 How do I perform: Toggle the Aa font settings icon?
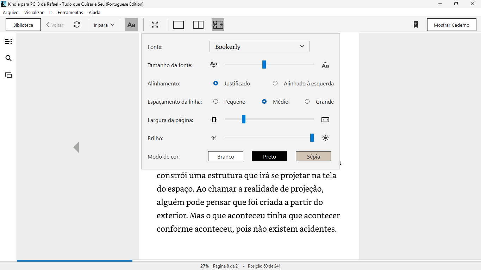(131, 25)
